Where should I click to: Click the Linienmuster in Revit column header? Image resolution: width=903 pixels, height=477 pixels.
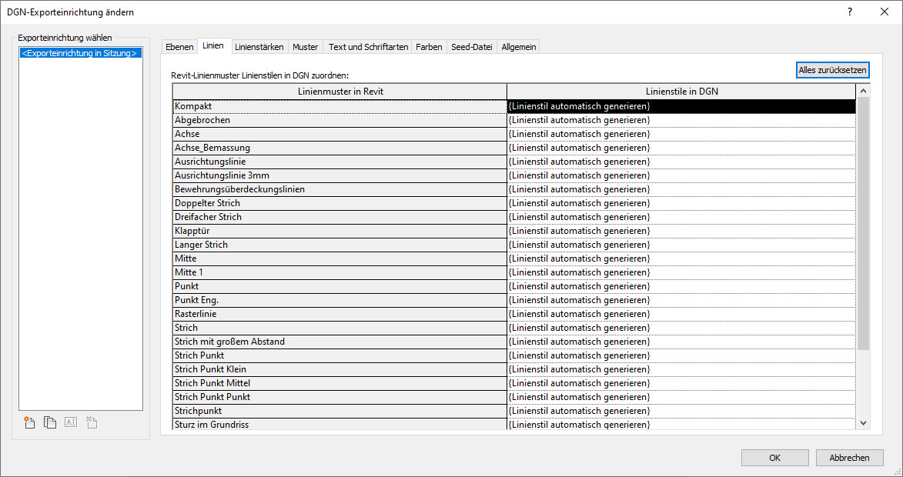(339, 92)
